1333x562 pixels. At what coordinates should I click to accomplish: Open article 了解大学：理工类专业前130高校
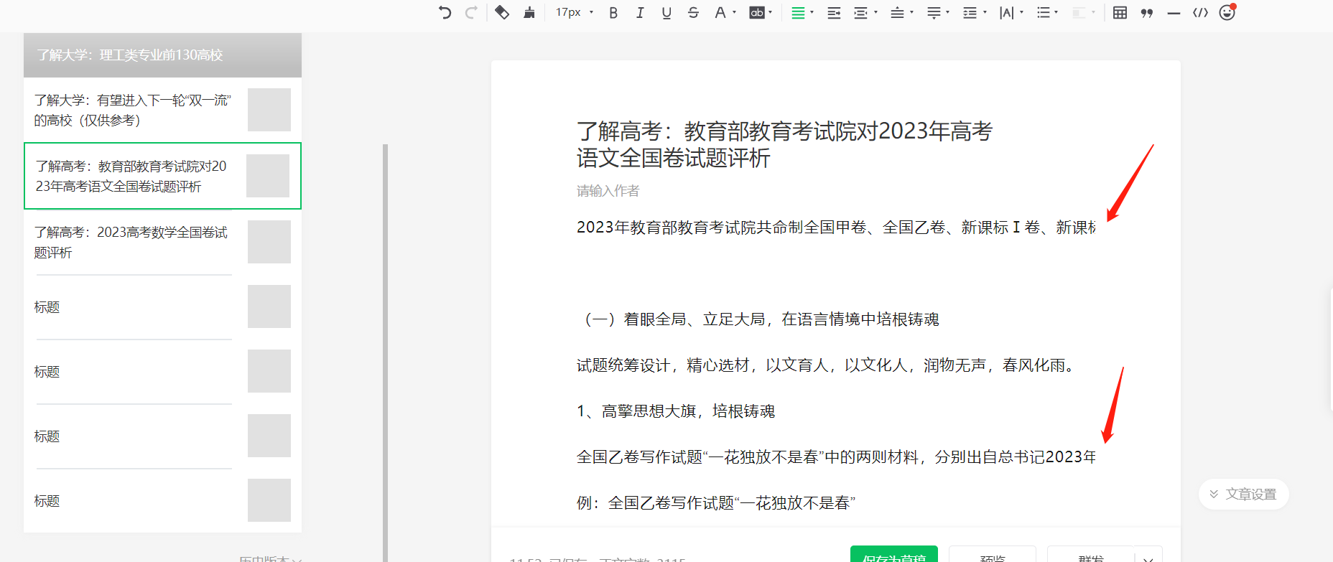click(162, 55)
